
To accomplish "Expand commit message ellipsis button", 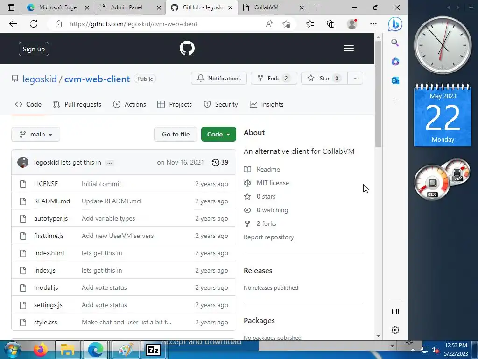I will pos(109,163).
